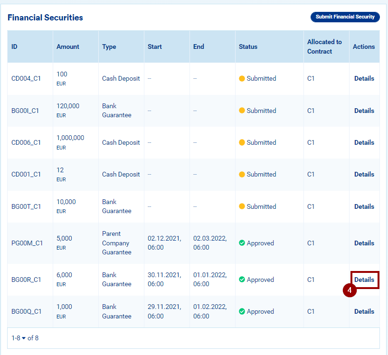
Task: Click the Submit Financial Security button
Action: [345, 17]
